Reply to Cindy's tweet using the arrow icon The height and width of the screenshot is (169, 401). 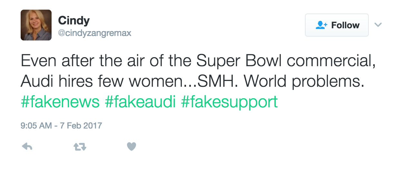(x=27, y=147)
